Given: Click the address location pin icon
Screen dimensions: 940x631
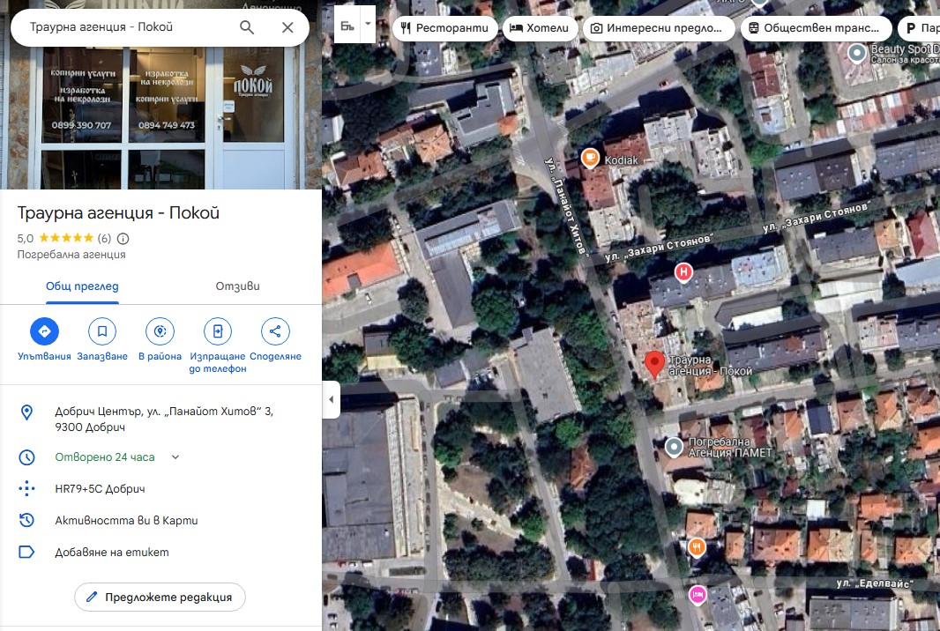Looking at the screenshot, I should pos(26,412).
